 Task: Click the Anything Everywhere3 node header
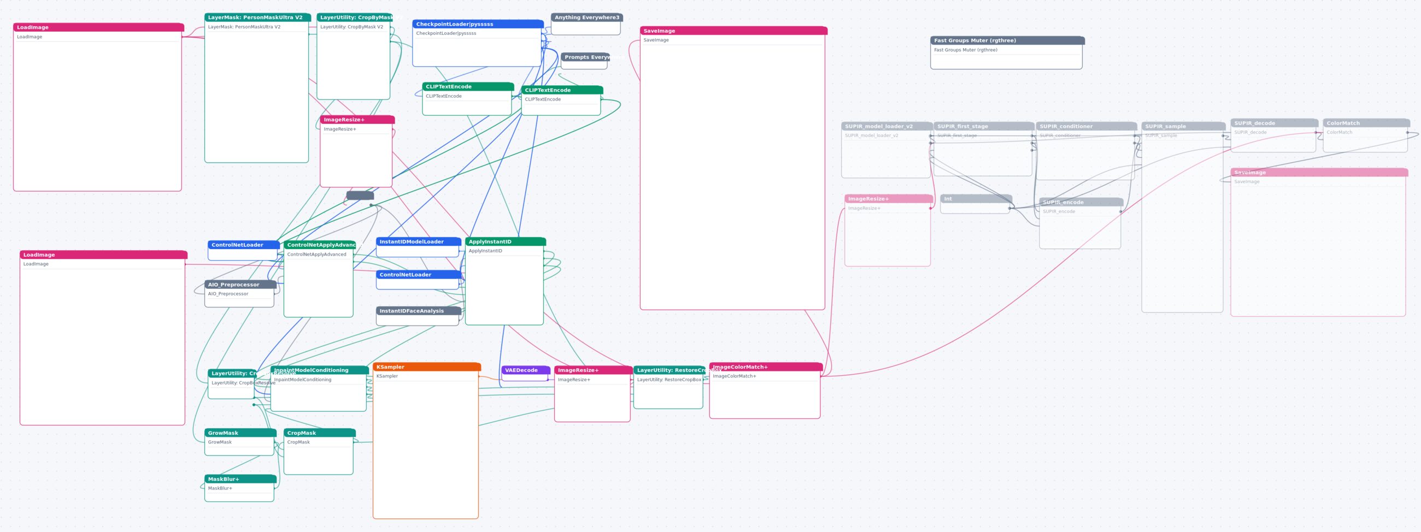[586, 17]
